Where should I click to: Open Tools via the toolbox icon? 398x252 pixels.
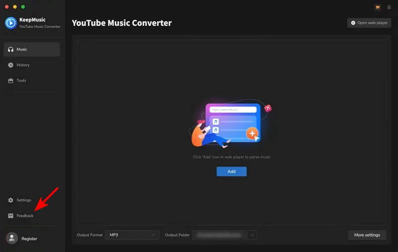pyautogui.click(x=10, y=81)
